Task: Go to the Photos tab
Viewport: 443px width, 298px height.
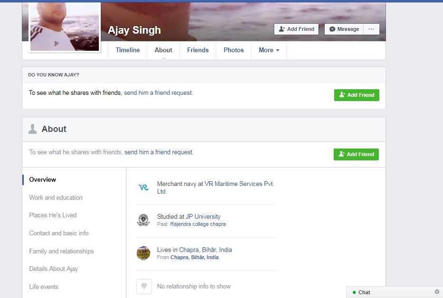Action: pos(234,50)
